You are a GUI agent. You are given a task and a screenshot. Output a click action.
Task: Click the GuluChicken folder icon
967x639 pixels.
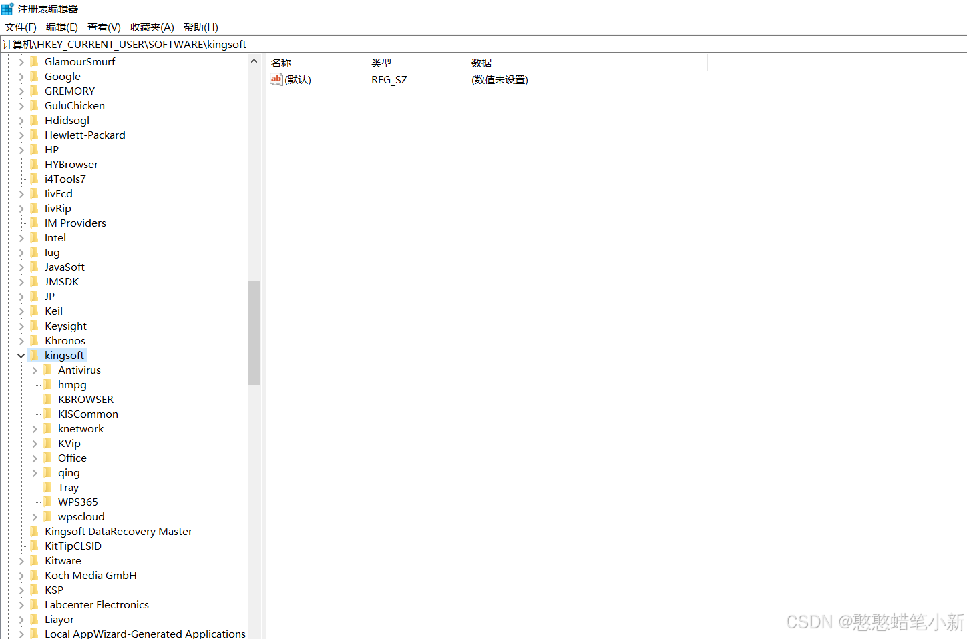[x=35, y=105]
